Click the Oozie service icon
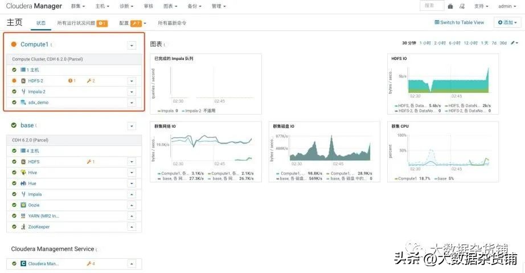The image size is (525, 273). click(23, 205)
